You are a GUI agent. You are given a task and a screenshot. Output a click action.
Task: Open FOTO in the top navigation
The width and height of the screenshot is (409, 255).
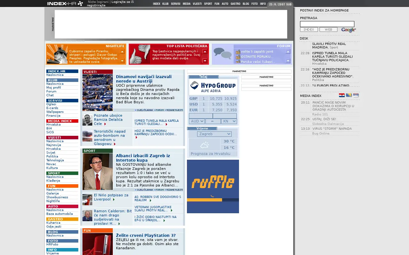254,4
